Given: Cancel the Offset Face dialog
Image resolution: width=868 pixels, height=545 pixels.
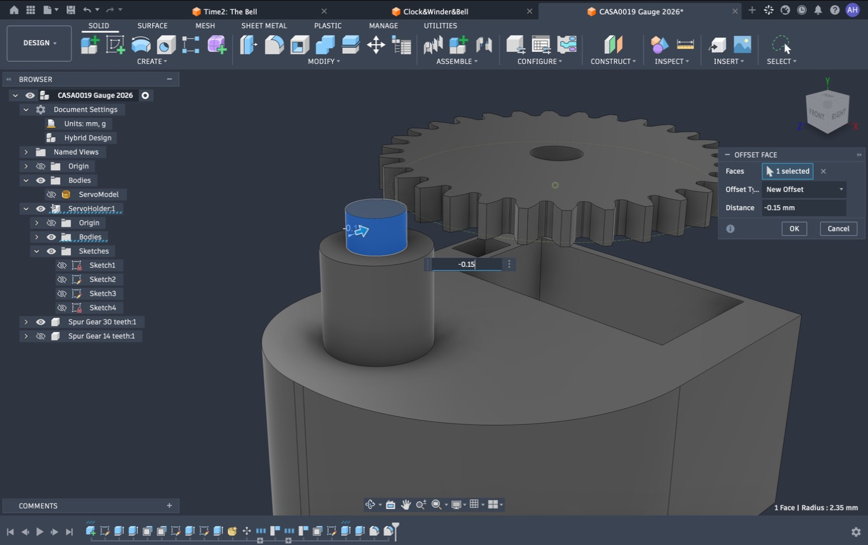Looking at the screenshot, I should coord(838,229).
